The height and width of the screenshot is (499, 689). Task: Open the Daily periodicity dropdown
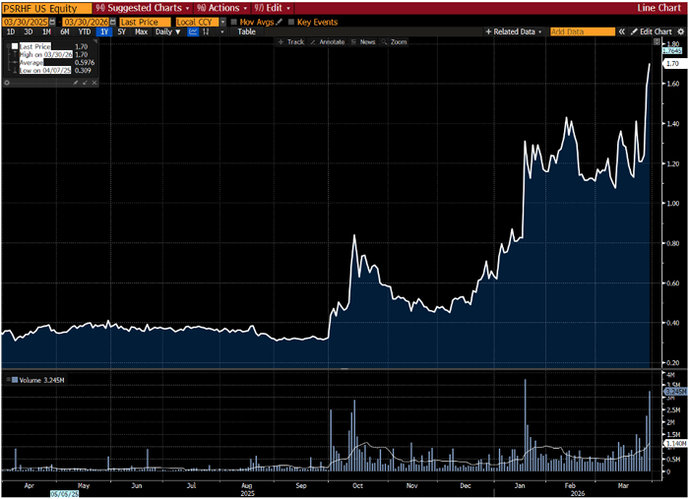166,31
